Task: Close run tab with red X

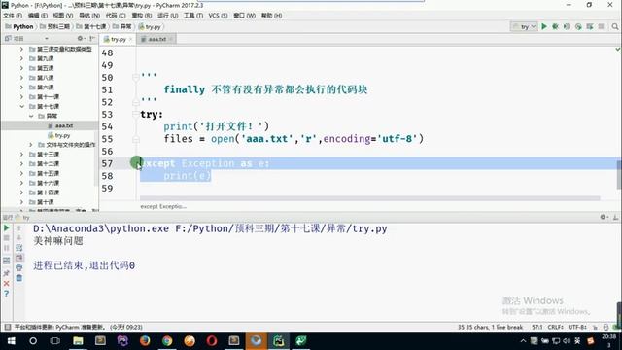Action: point(7,283)
